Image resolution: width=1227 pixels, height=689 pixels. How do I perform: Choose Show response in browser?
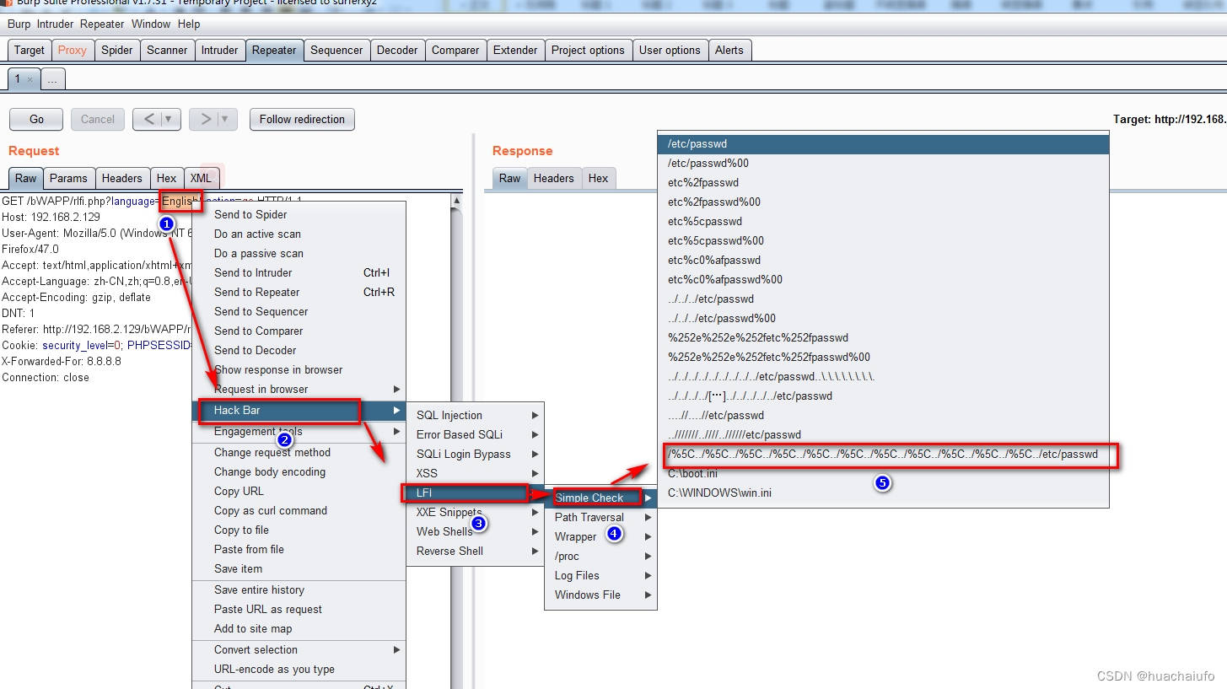[x=299, y=369]
